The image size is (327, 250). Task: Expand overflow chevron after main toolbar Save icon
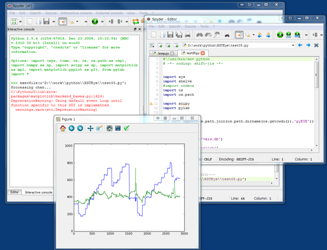(x=54, y=21)
